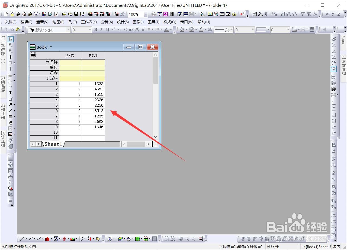
Task: Open the zoom level 100% dropdown
Action: pos(146,14)
